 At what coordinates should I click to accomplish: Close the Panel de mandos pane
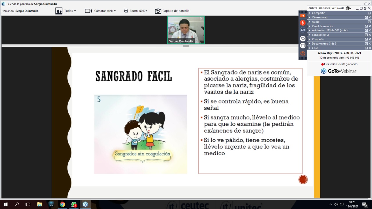tap(370, 26)
